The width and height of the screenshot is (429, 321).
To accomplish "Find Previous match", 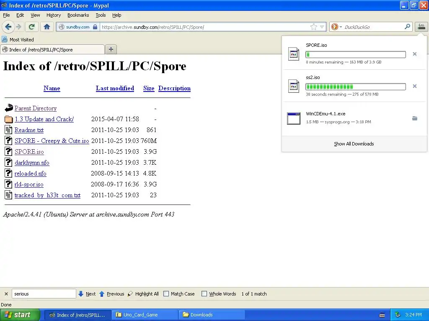I will click(111, 294).
